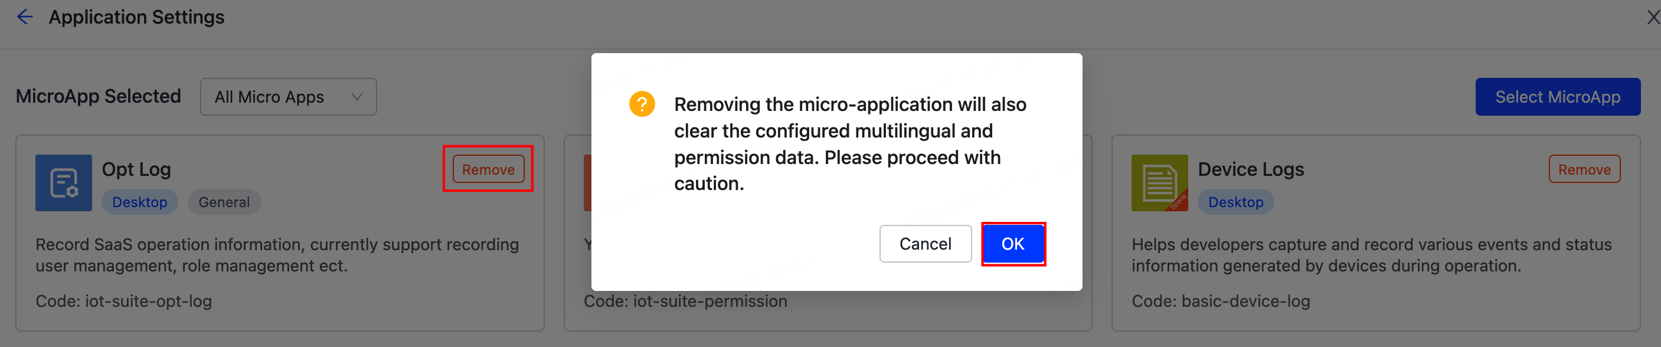Click the Device Logs micro-app icon
Screen dimensions: 1661x347
click(1159, 182)
